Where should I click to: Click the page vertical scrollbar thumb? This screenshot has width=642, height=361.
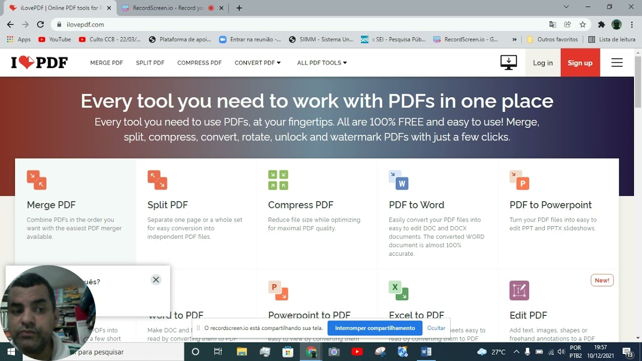tap(638, 82)
